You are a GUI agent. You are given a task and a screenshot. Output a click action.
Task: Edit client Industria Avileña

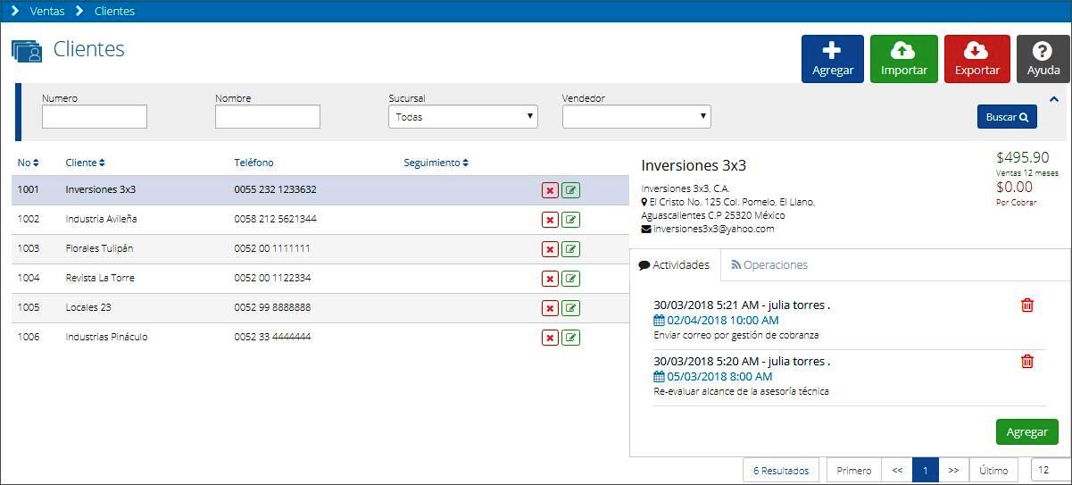tap(571, 220)
